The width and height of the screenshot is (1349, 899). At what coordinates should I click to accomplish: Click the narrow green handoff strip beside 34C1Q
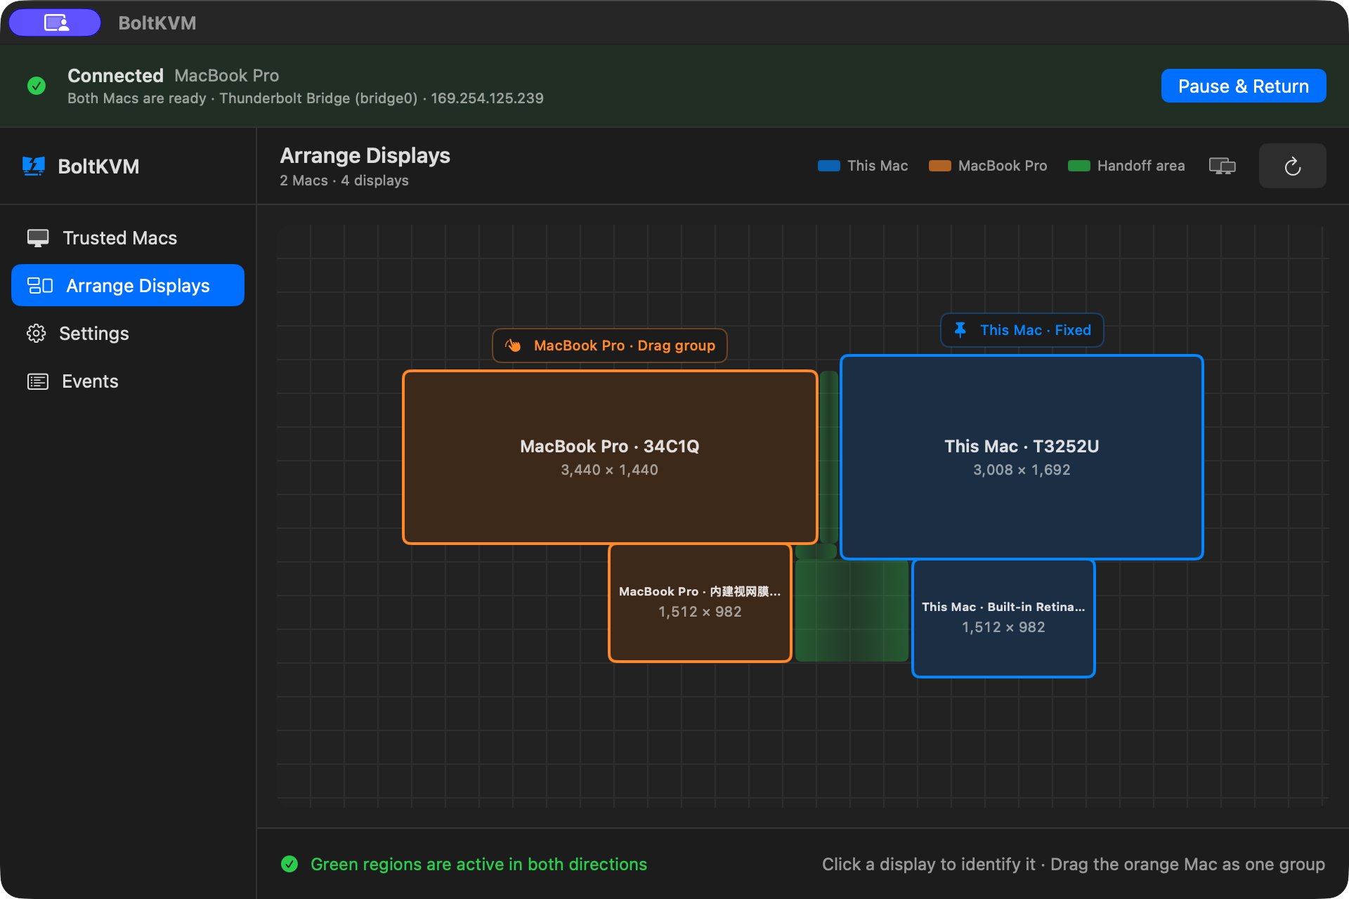click(829, 457)
